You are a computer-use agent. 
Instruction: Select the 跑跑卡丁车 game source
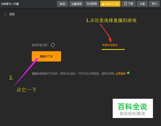[x=46, y=56]
